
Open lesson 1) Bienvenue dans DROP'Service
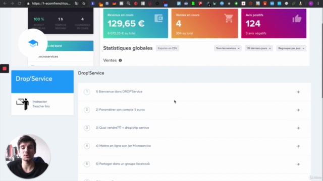[x=194, y=92]
